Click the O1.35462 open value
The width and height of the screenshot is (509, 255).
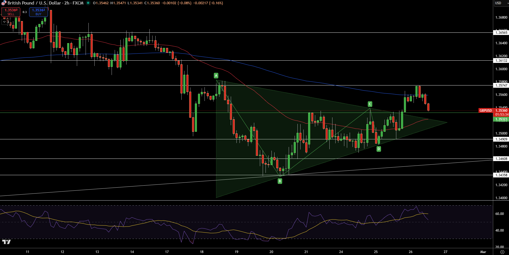(x=101, y=3)
